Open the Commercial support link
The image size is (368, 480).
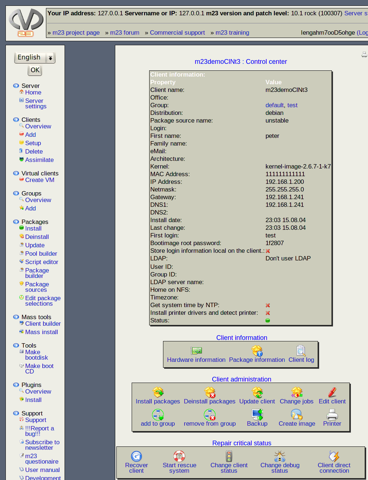tap(177, 32)
